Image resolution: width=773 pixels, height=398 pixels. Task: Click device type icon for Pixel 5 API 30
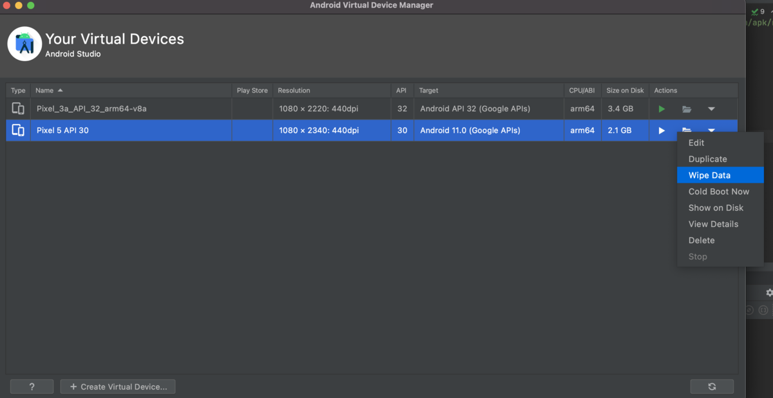pos(18,131)
